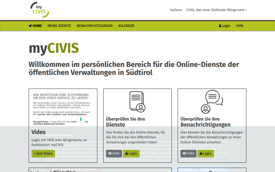This screenshot has height=172, width=275.
Task: Click 'Hier können Sie die Benachrichtigungen' description
Action: [x=212, y=137]
